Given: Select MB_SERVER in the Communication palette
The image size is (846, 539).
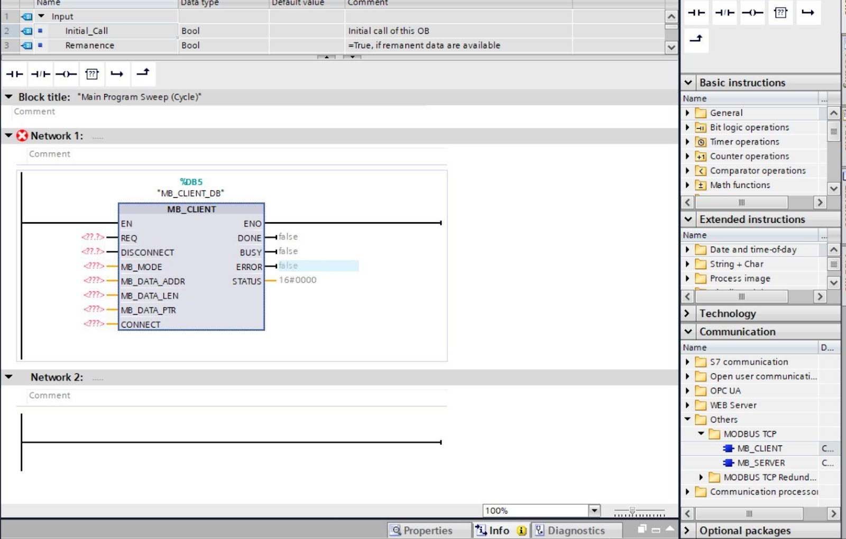Looking at the screenshot, I should [760, 462].
